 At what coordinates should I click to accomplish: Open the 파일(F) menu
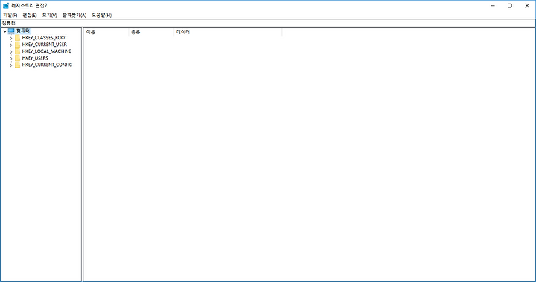pos(10,16)
